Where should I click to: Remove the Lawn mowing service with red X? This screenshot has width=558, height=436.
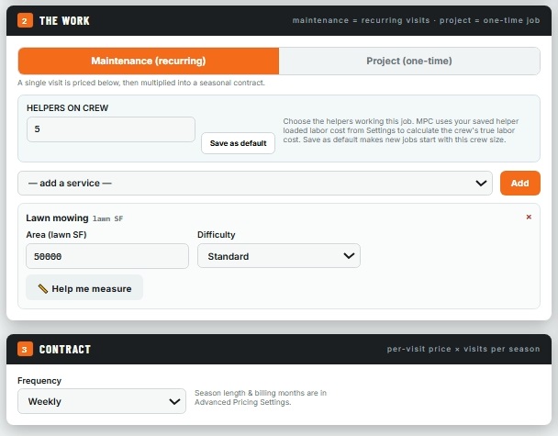(x=529, y=217)
